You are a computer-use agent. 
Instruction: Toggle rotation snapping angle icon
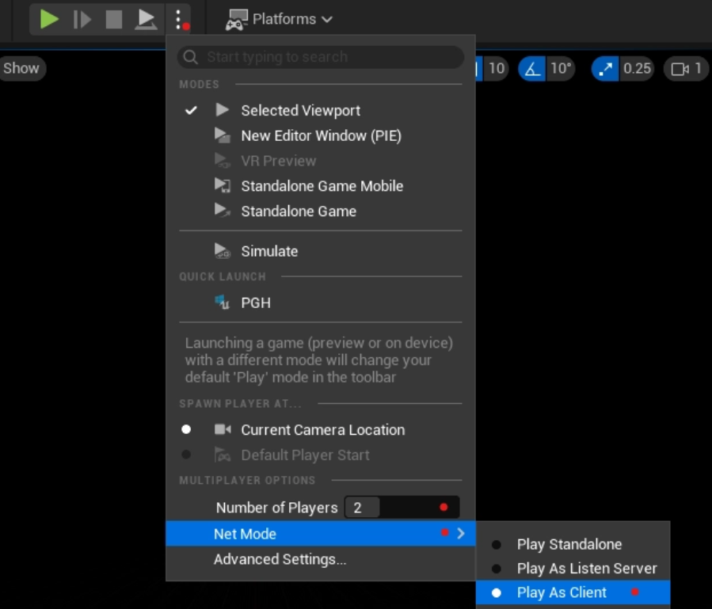[532, 69]
